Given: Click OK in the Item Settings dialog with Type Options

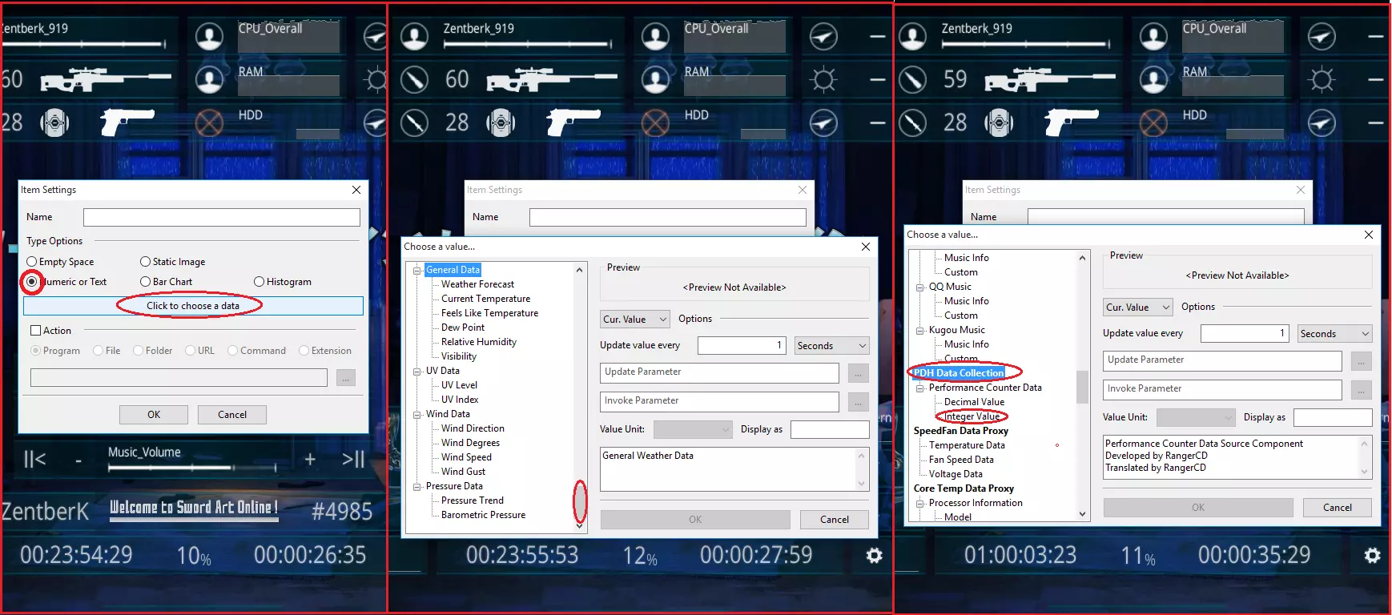Looking at the screenshot, I should coord(154,415).
